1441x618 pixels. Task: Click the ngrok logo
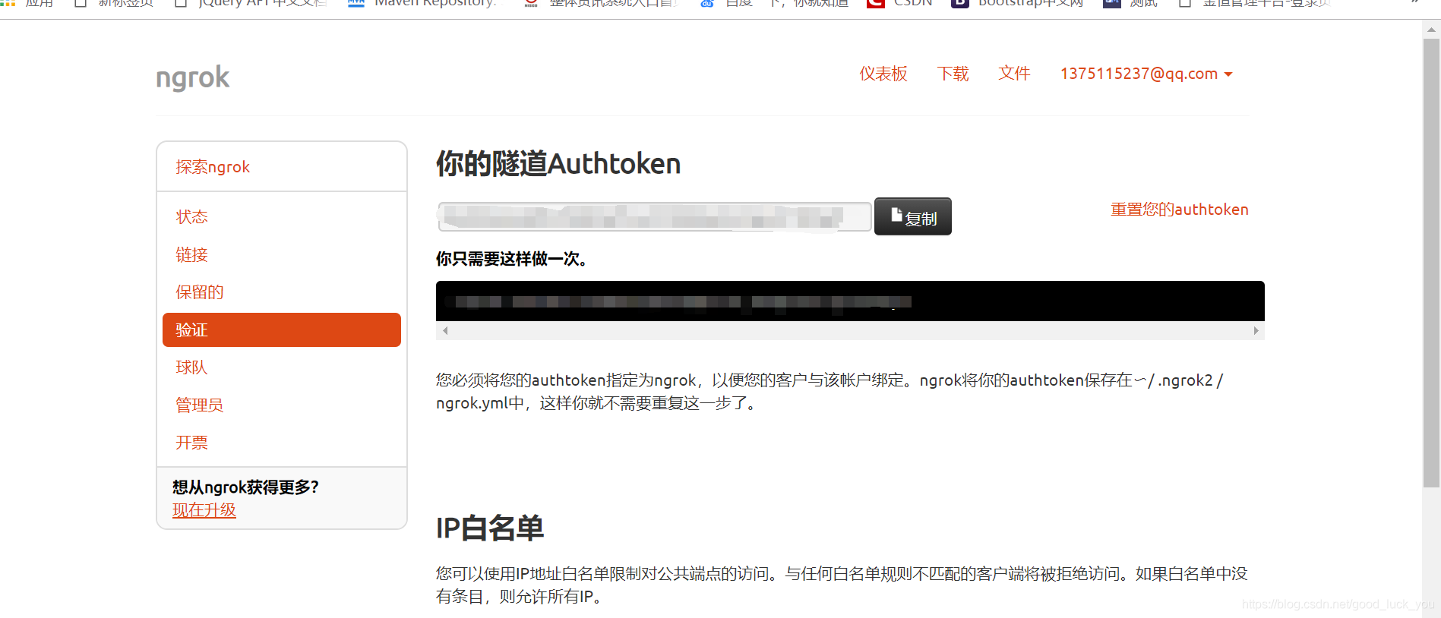tap(192, 77)
